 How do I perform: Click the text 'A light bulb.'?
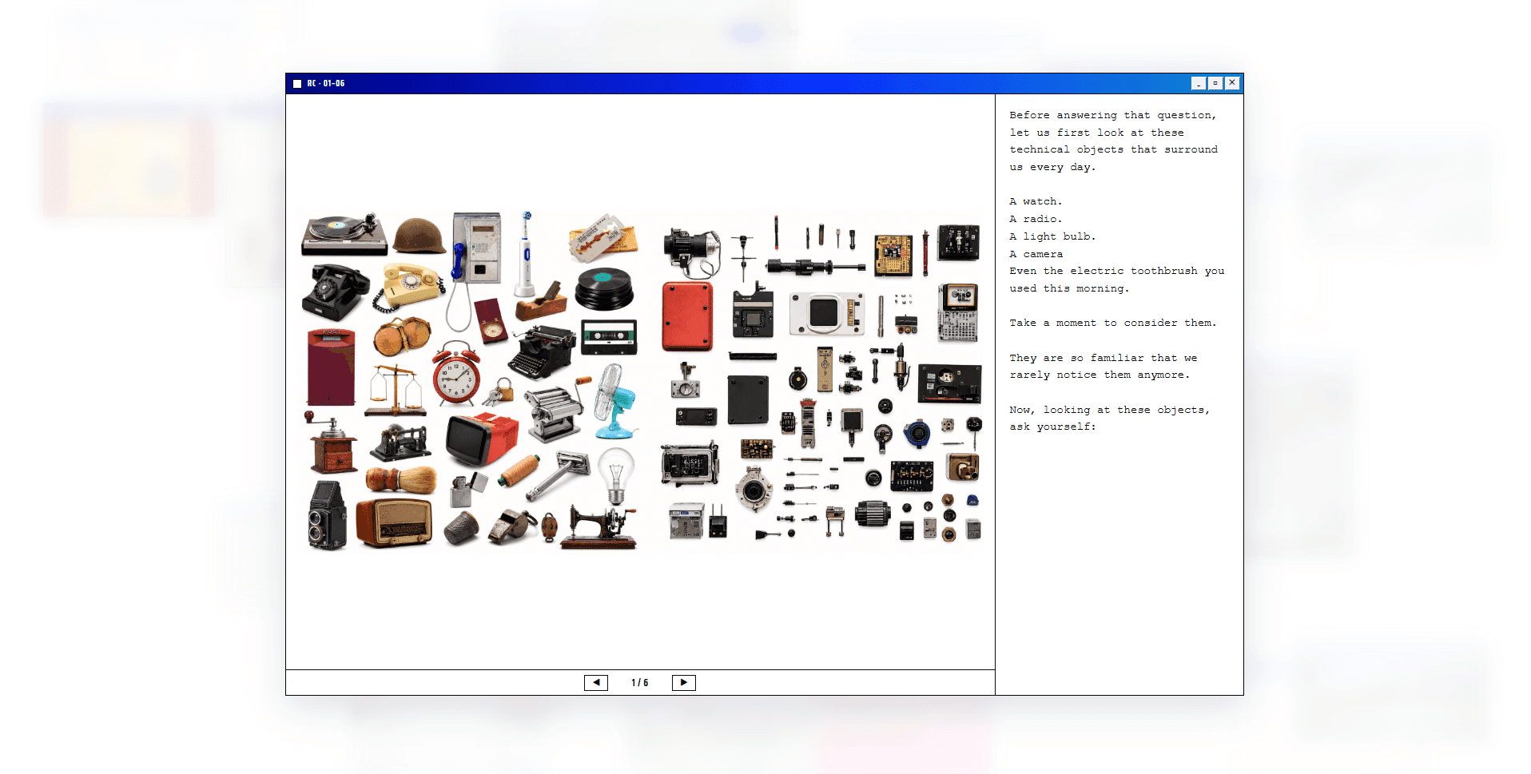click(1052, 236)
